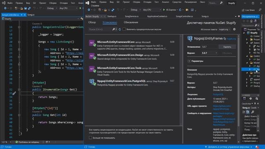This screenshot has height=149, width=265.
Task: Click the folder icon right of refresh
Action: coord(187,10)
